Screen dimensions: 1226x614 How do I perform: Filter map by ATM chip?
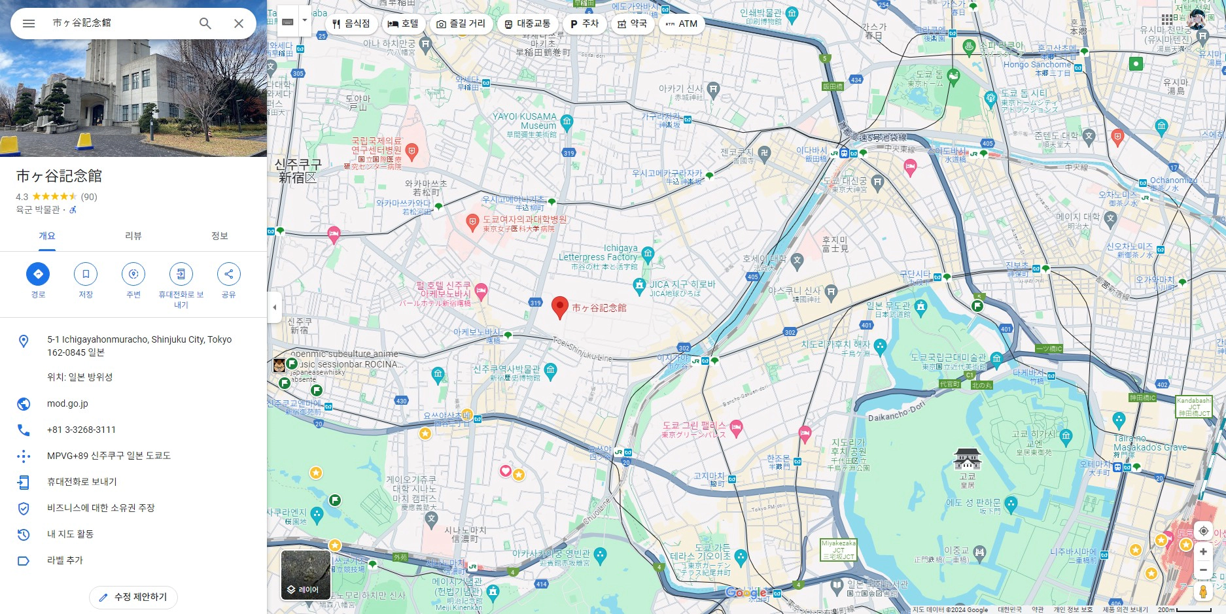682,24
